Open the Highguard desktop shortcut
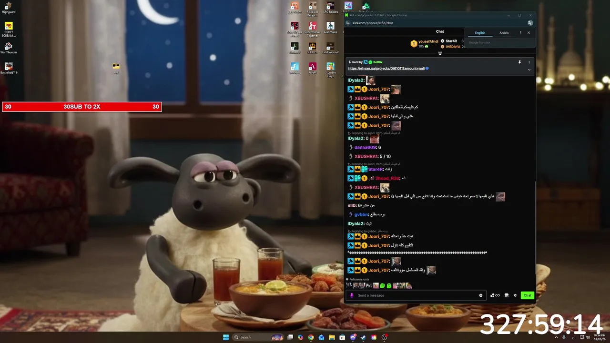 click(x=9, y=8)
